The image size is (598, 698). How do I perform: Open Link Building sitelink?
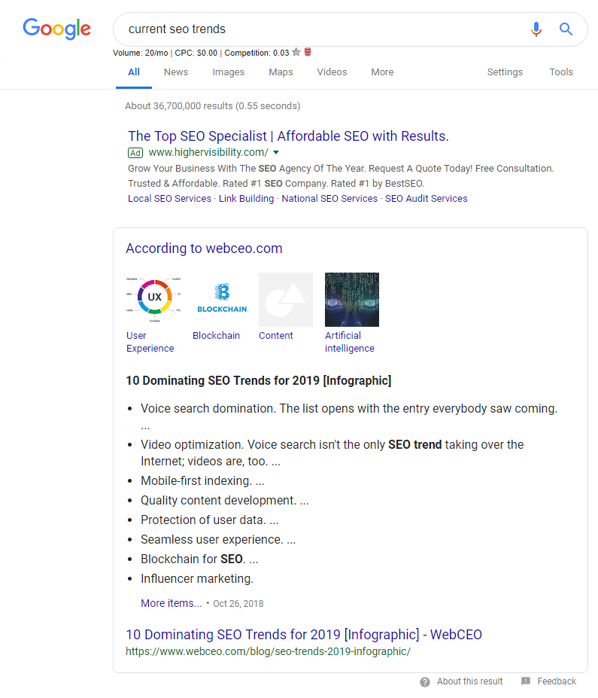point(246,199)
